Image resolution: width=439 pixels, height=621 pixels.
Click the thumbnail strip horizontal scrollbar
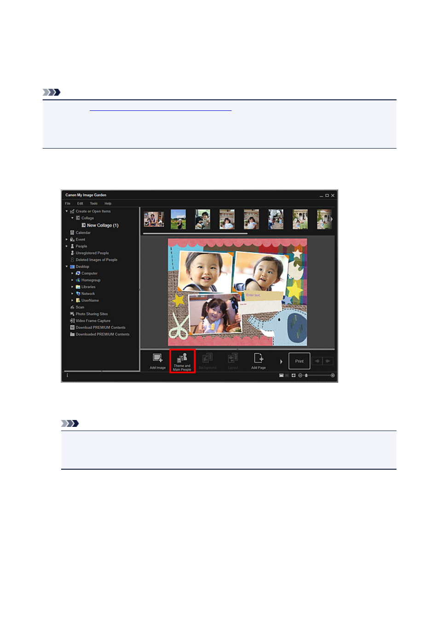[x=195, y=234]
